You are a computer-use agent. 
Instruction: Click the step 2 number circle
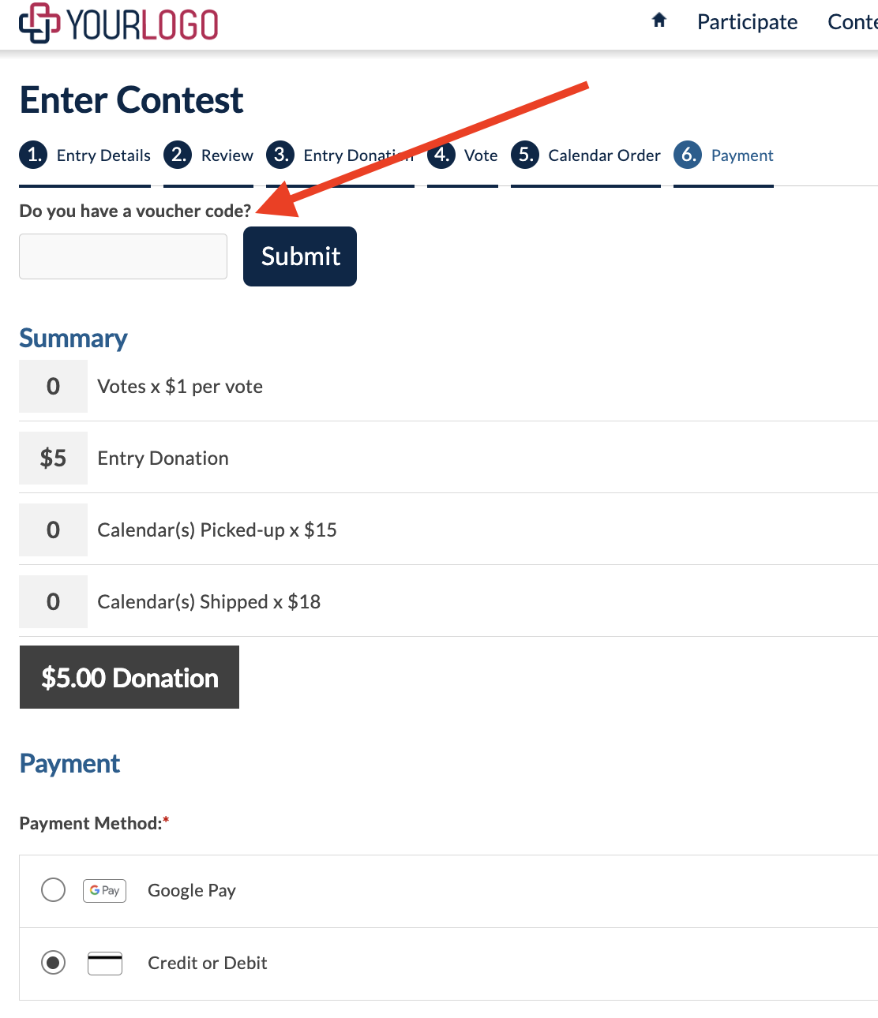178,155
